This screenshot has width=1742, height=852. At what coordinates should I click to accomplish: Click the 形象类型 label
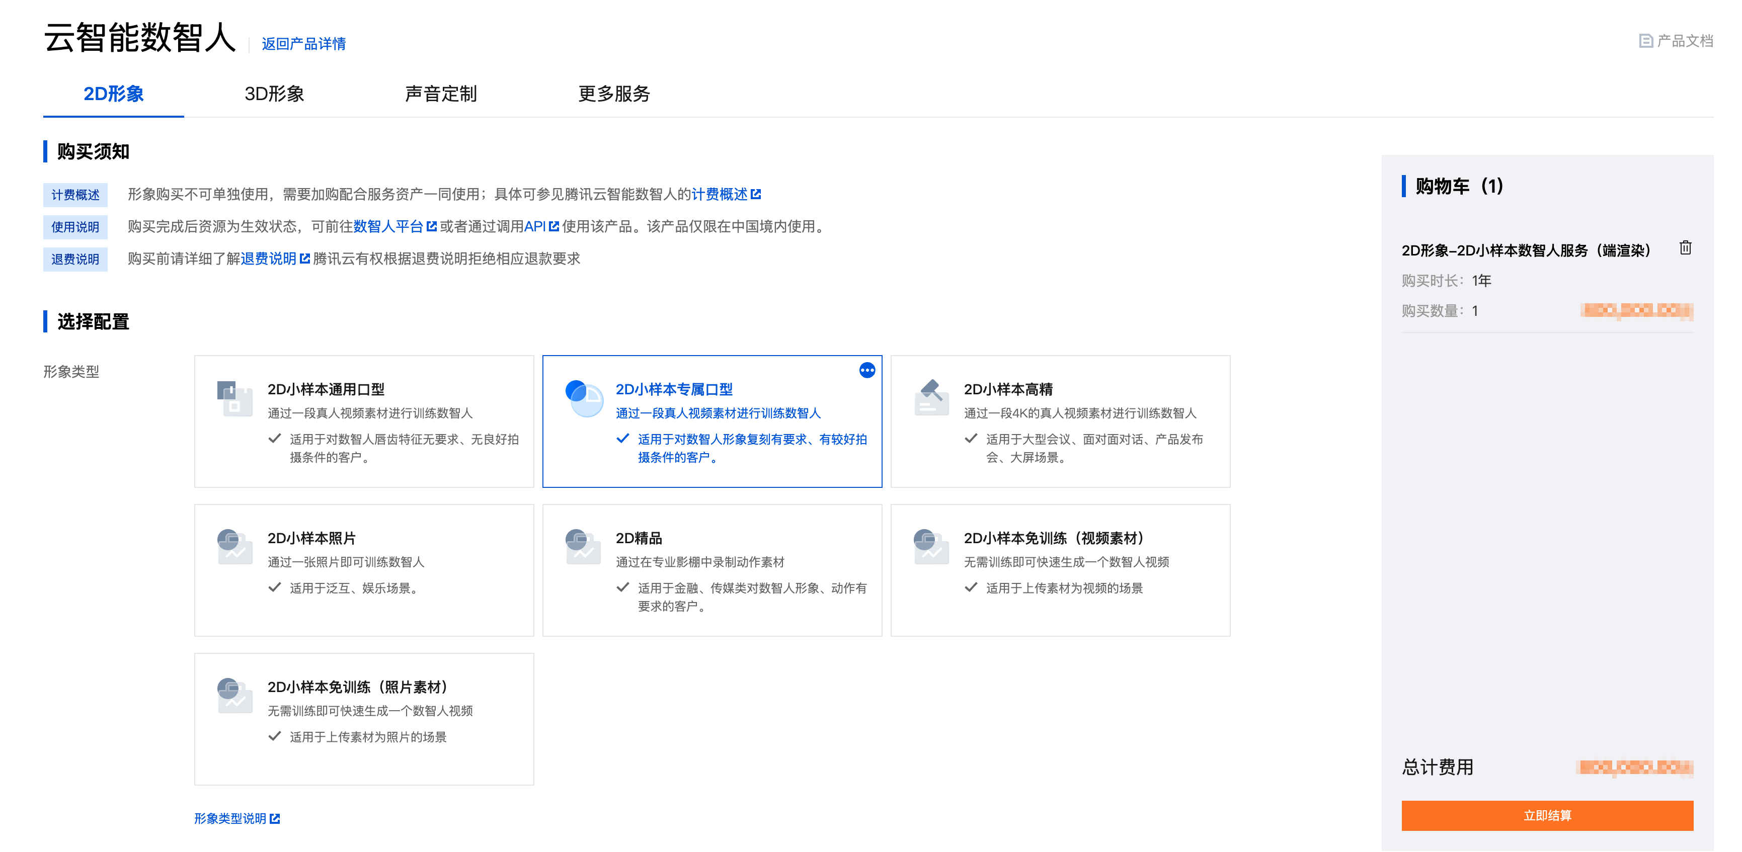click(71, 372)
